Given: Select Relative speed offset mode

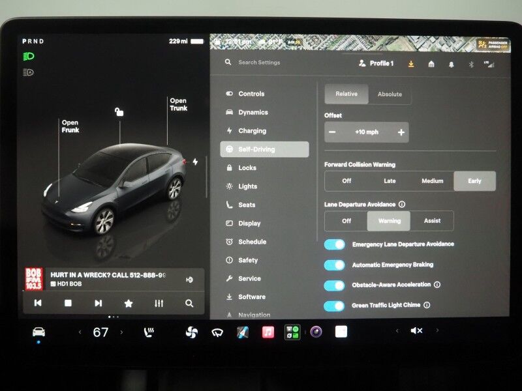Looking at the screenshot, I should 346,94.
